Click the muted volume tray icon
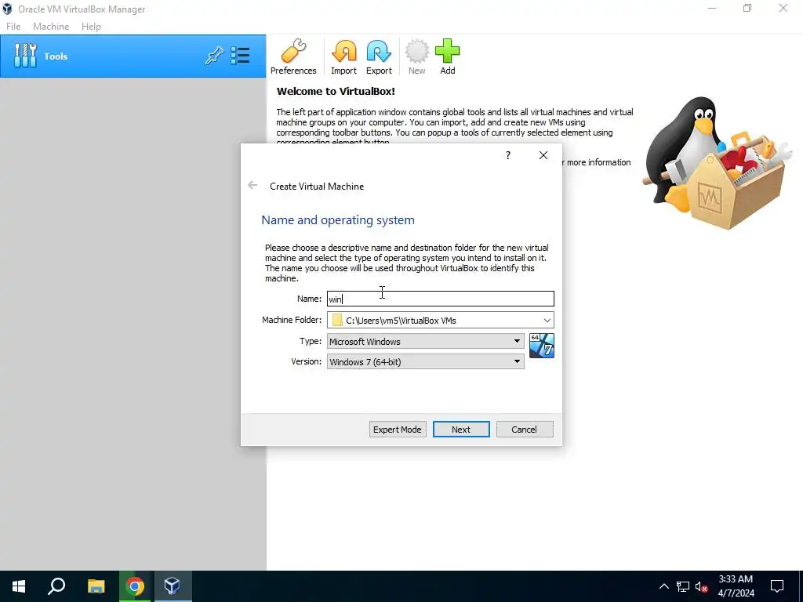The image size is (803, 602). [x=702, y=586]
